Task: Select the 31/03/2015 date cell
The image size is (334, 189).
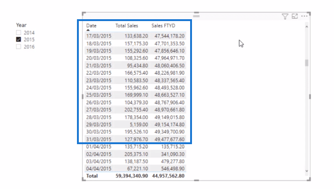Action: (x=99, y=139)
